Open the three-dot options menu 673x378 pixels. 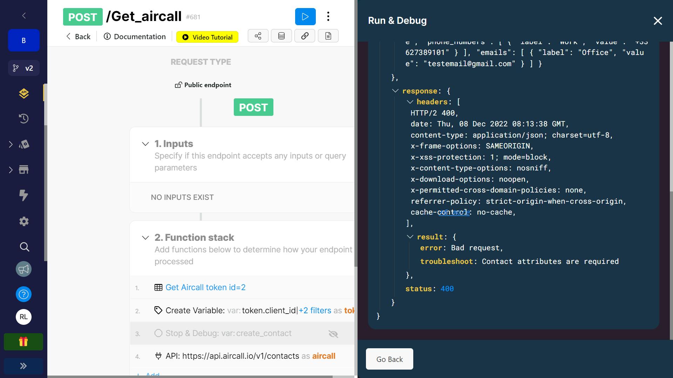pyautogui.click(x=328, y=16)
